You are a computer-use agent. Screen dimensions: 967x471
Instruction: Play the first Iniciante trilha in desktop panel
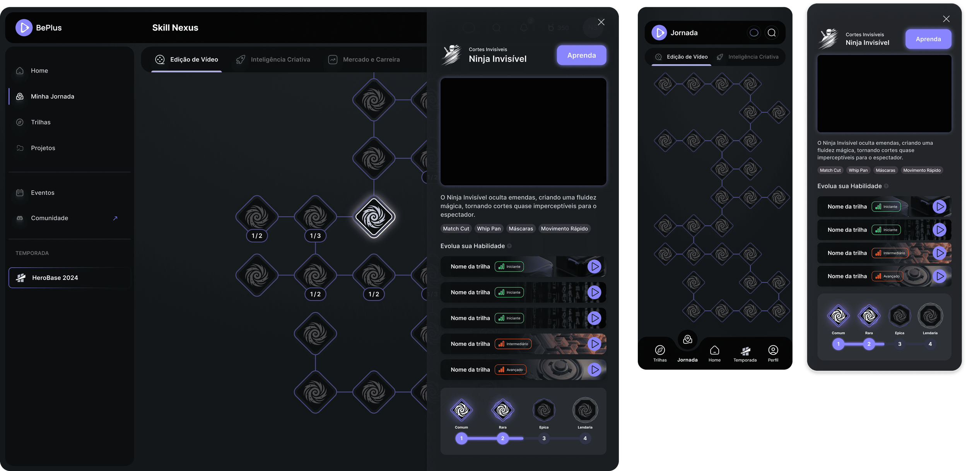[x=594, y=266]
